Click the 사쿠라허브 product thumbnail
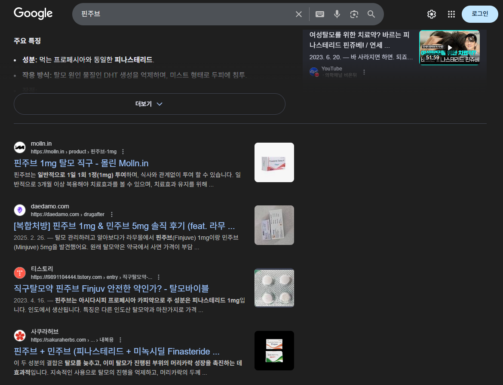 [274, 351]
